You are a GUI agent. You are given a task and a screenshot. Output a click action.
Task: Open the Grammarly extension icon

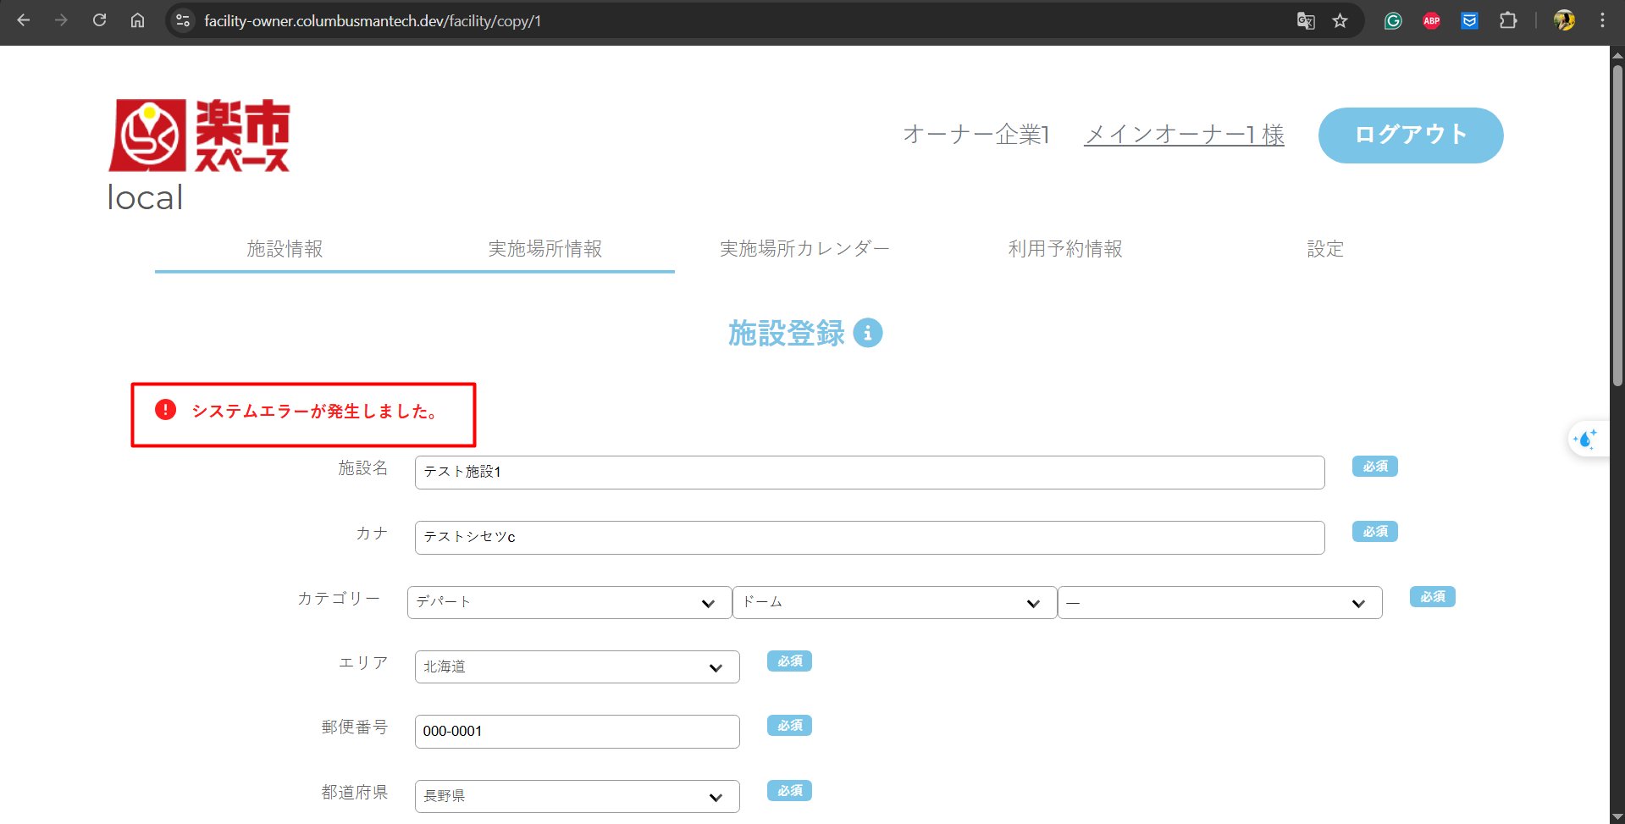tap(1393, 20)
